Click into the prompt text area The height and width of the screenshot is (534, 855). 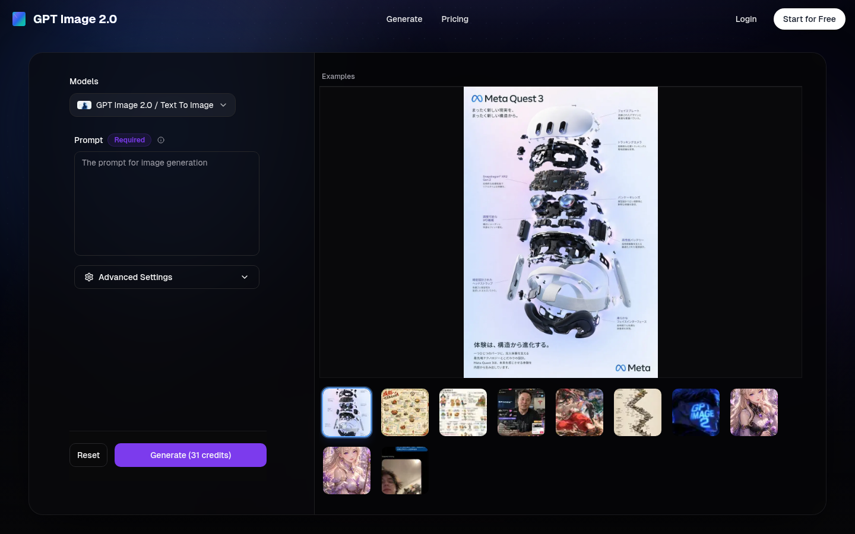pyautogui.click(x=167, y=204)
